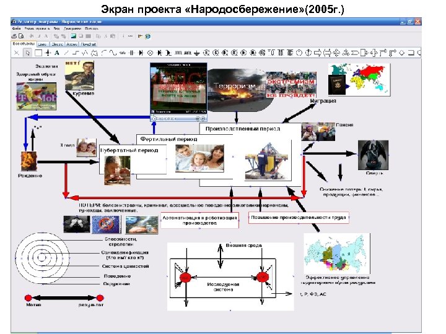
Task: Select the four-way arrow shape
Action: coord(336,53)
